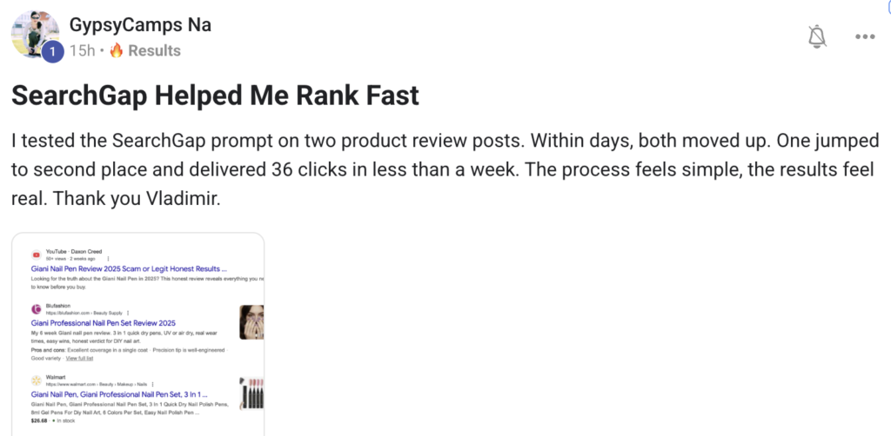The height and width of the screenshot is (436, 891).
Task: Click the 15h post timestamp
Action: click(x=82, y=50)
